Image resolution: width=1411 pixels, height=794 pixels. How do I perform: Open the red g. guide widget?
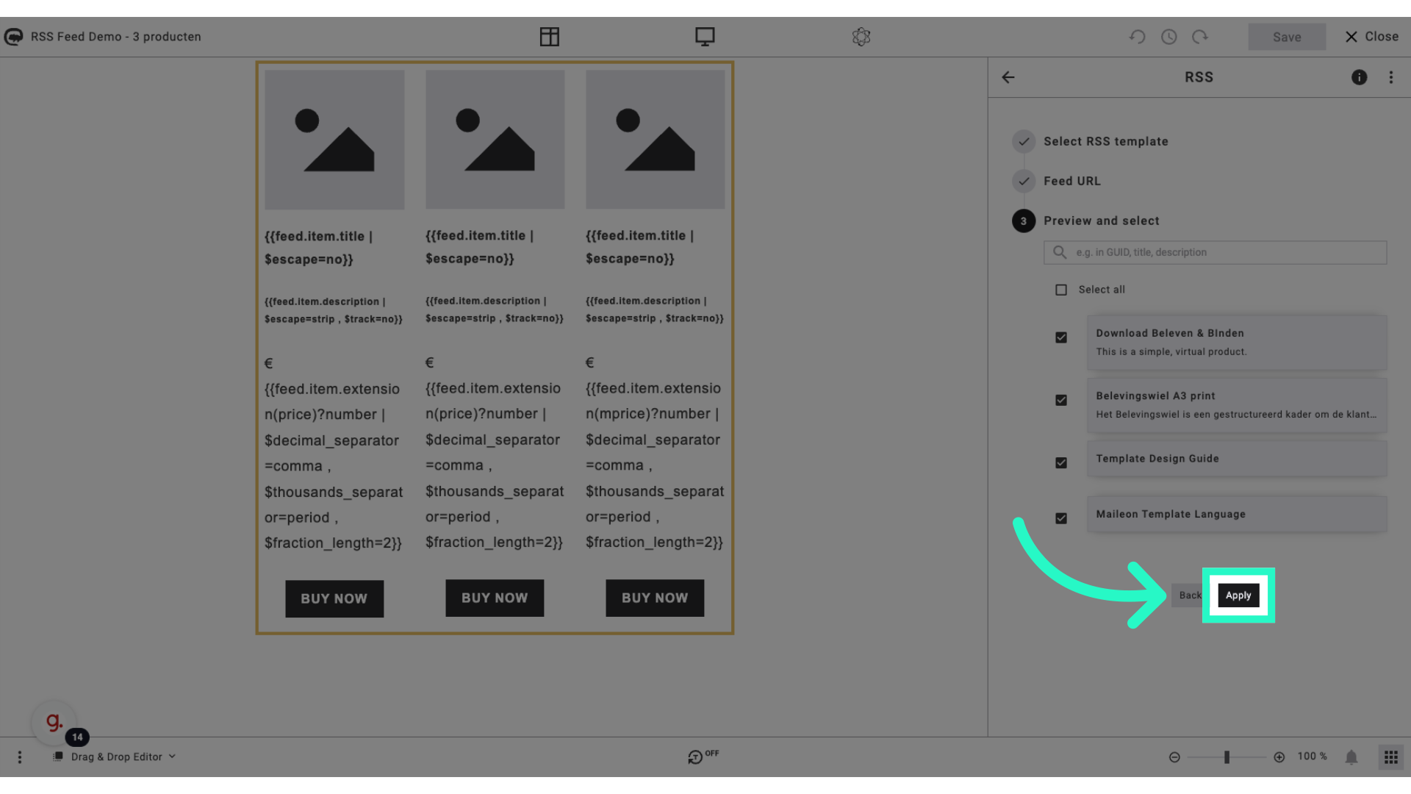pyautogui.click(x=54, y=722)
